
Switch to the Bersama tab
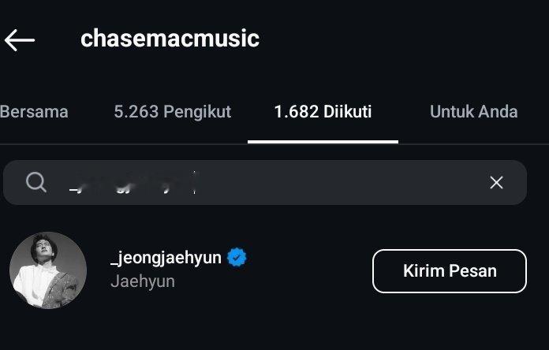34,112
